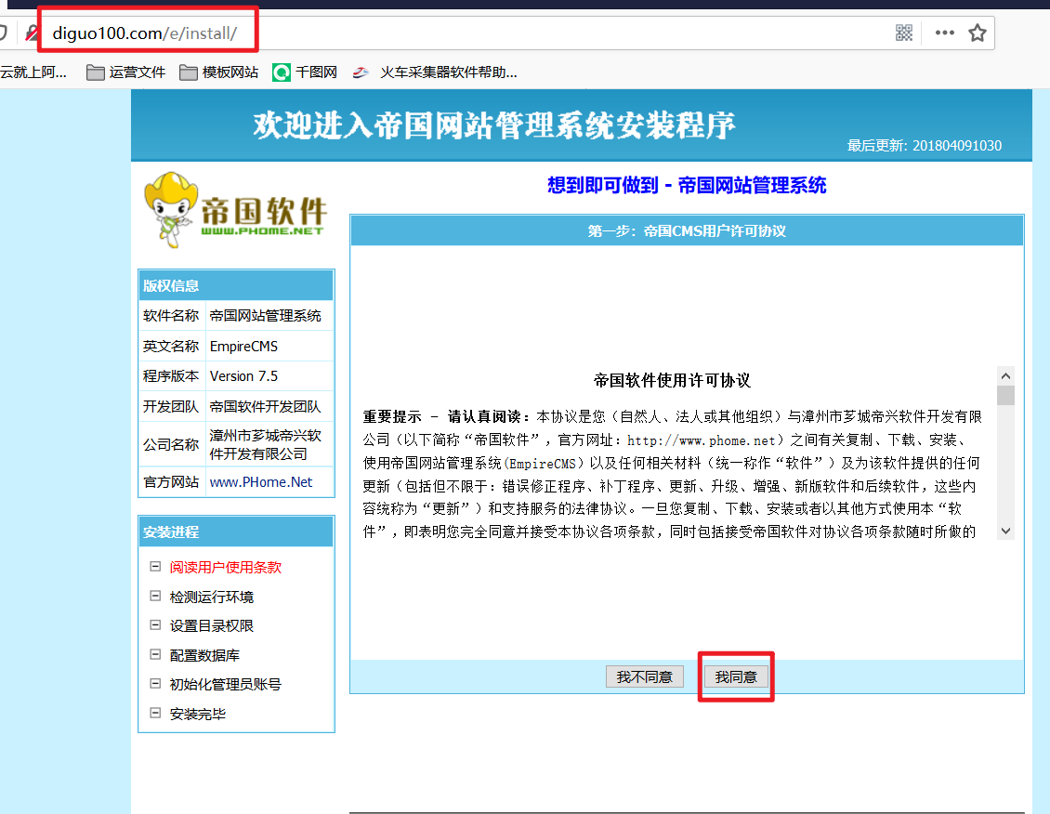Click the box icon beside 配置数据库
Viewport: 1050px width, 814px height.
tap(155, 655)
